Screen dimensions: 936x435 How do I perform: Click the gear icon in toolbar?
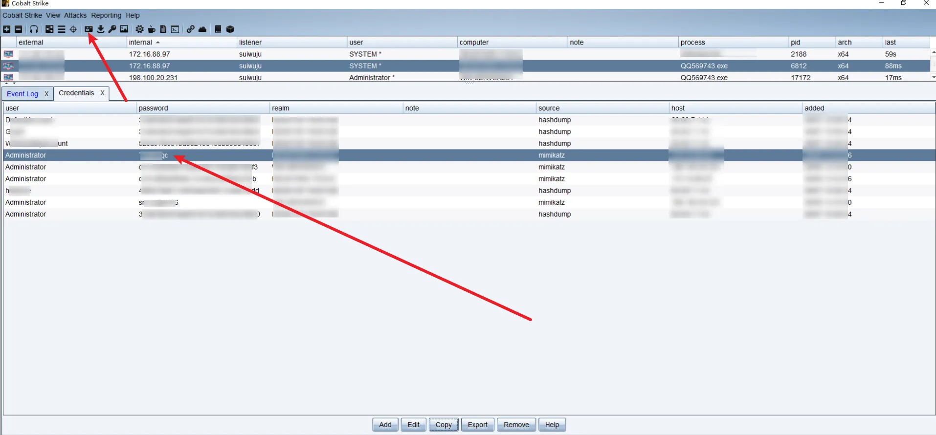click(x=139, y=29)
